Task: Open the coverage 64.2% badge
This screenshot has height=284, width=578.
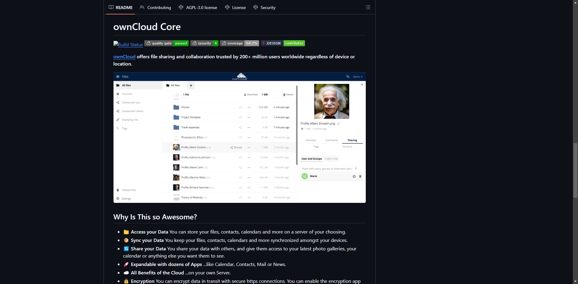Action: click(240, 43)
